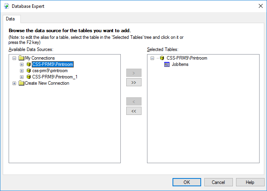Open Help for the Database Expert
The width and height of the screenshot is (267, 191).
(250, 182)
